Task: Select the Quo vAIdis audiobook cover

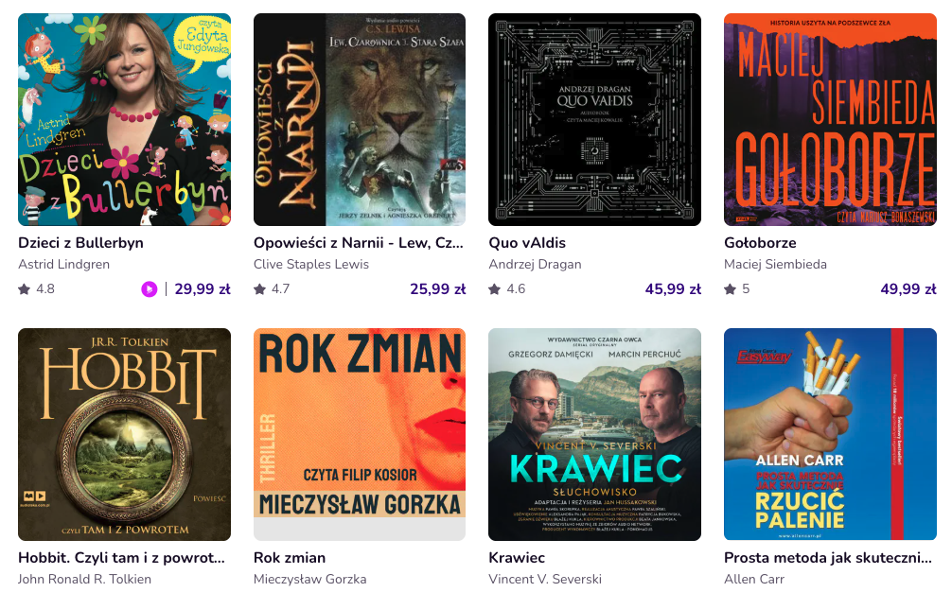Action: coord(594,119)
